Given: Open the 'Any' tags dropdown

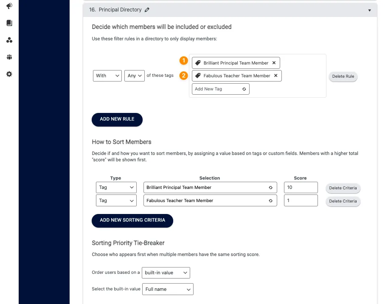Looking at the screenshot, I should (x=135, y=76).
